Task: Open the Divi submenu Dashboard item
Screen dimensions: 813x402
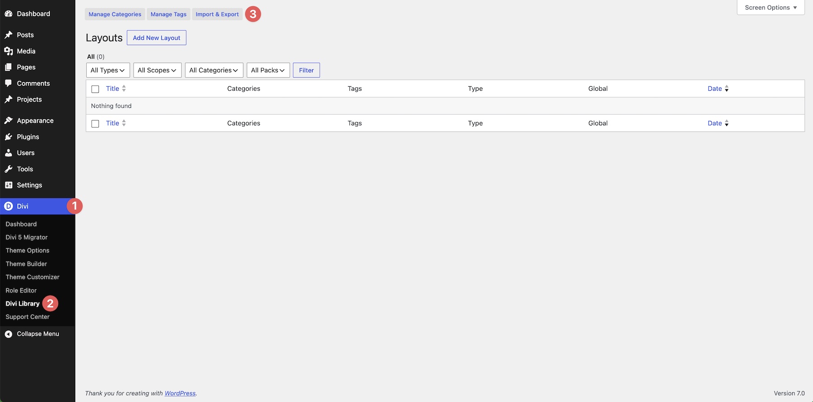Action: 21,224
